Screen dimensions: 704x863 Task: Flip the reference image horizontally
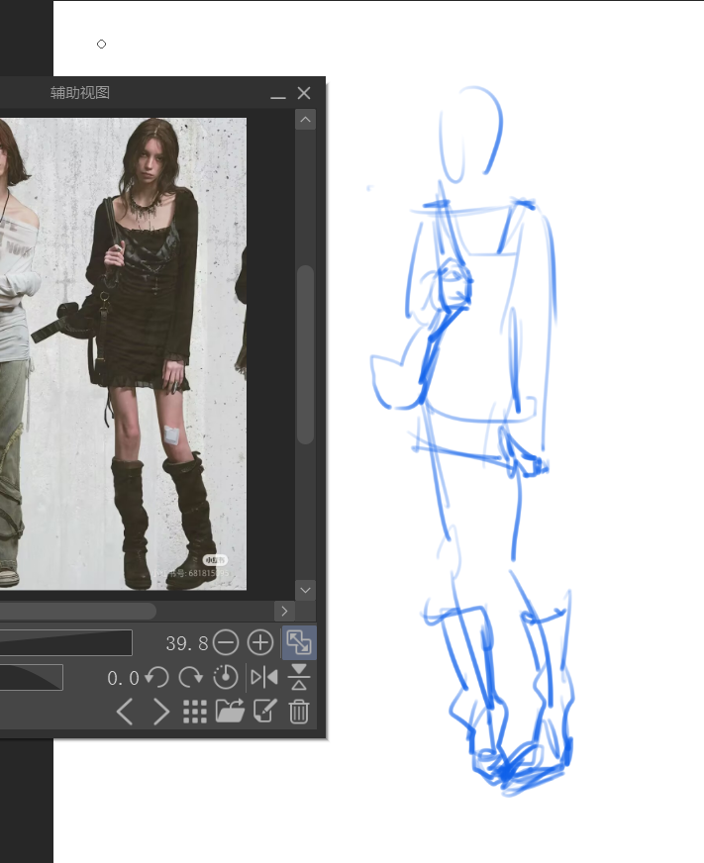pos(264,678)
